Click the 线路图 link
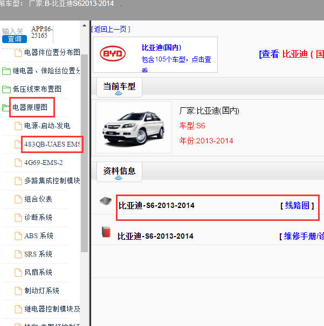The width and height of the screenshot is (324, 326). [297, 205]
